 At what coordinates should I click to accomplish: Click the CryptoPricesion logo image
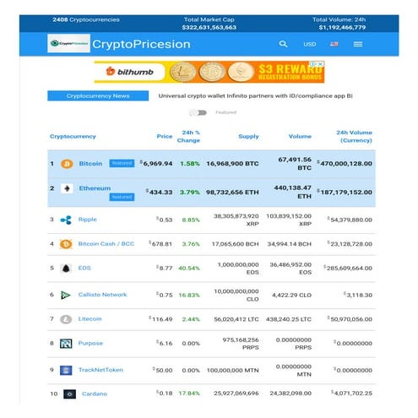(68, 43)
